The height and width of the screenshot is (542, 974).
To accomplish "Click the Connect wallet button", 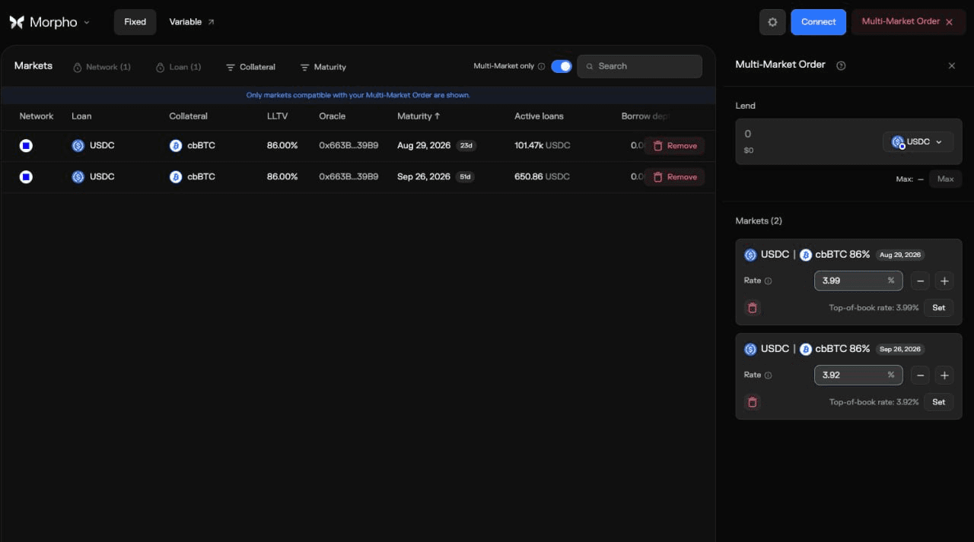I will (x=819, y=22).
